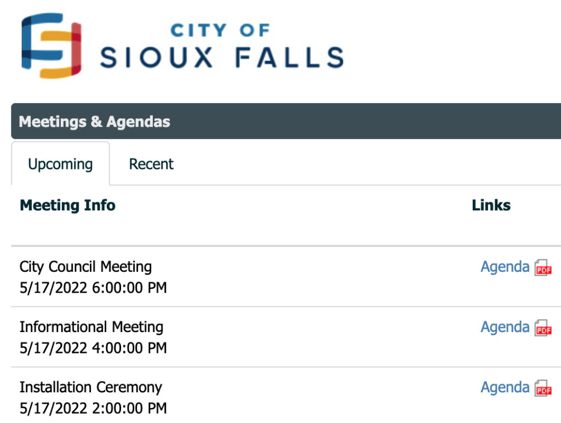
Task: Select the Informational Meeting title
Action: (91, 327)
